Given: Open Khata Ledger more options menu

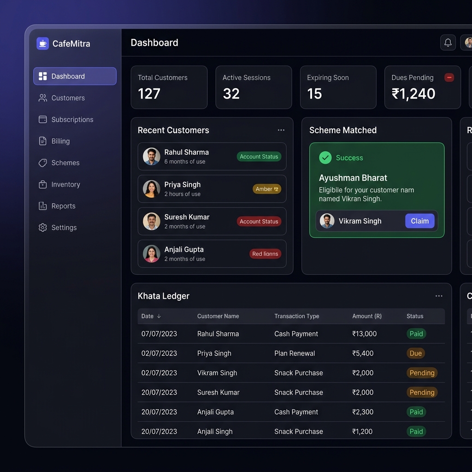Looking at the screenshot, I should (439, 296).
